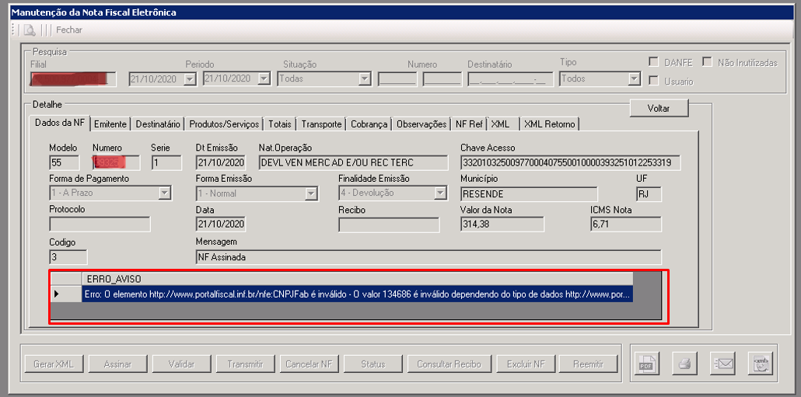Open the Tipo Todos dropdown

634,79
